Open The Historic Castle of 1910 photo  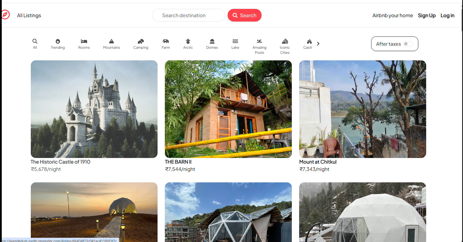tap(94, 109)
